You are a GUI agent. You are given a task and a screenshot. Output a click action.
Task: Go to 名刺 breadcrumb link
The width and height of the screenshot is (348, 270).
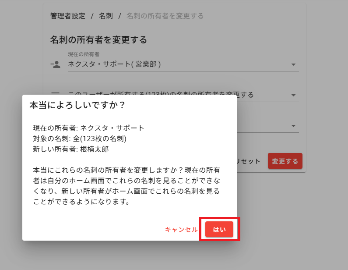pyautogui.click(x=105, y=16)
